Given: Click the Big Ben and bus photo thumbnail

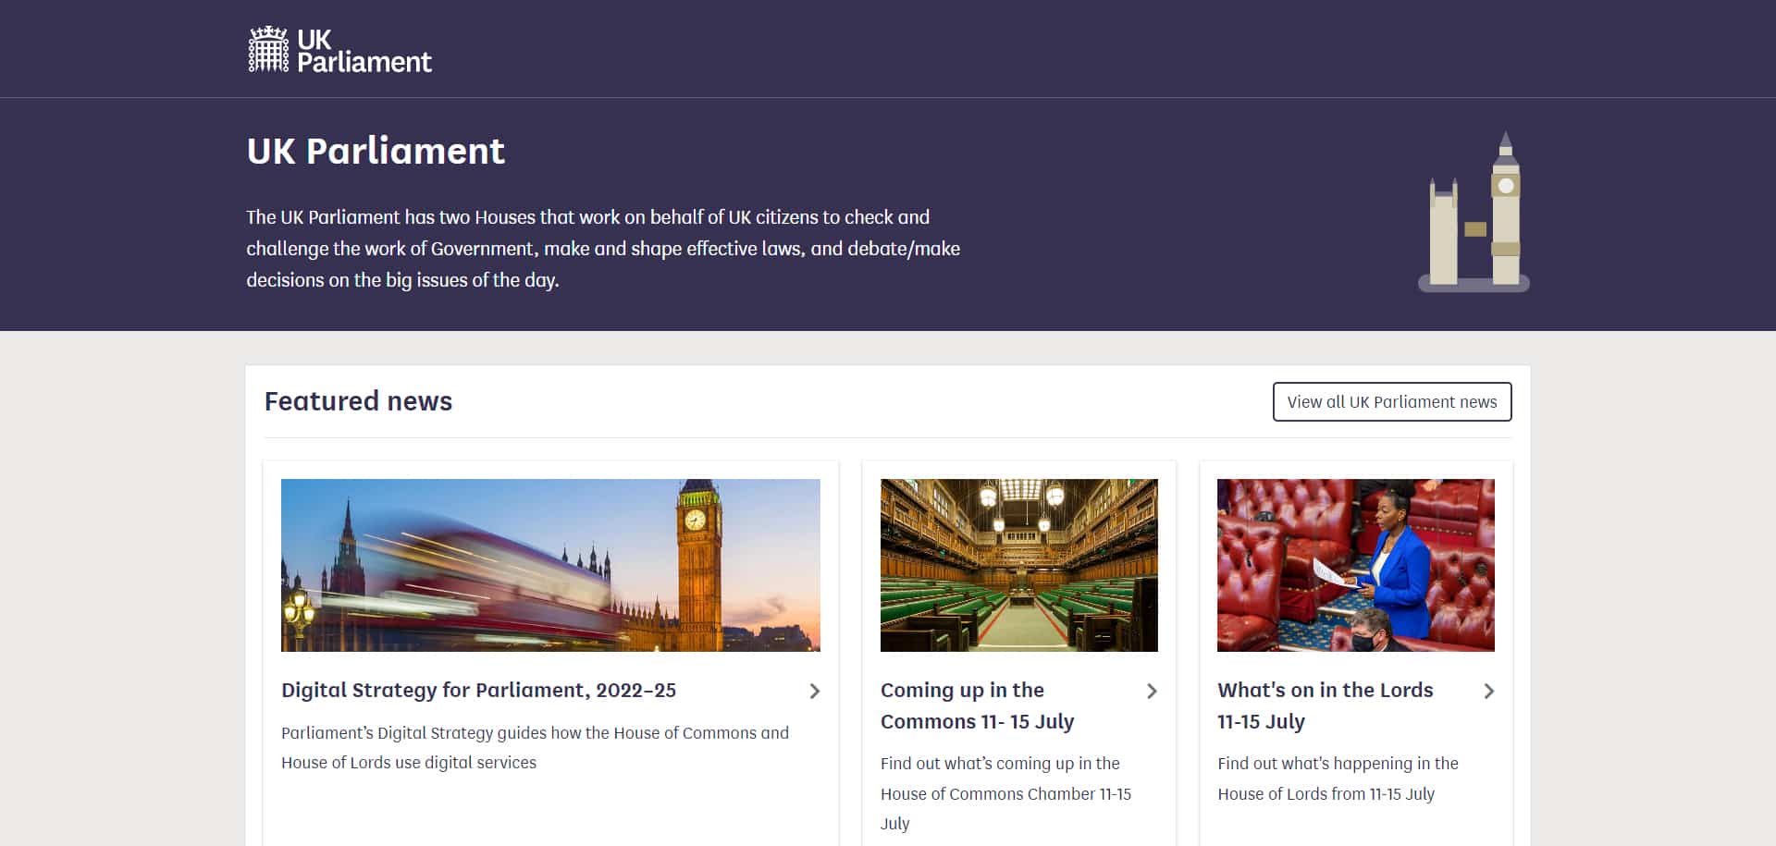Looking at the screenshot, I should click(x=550, y=565).
